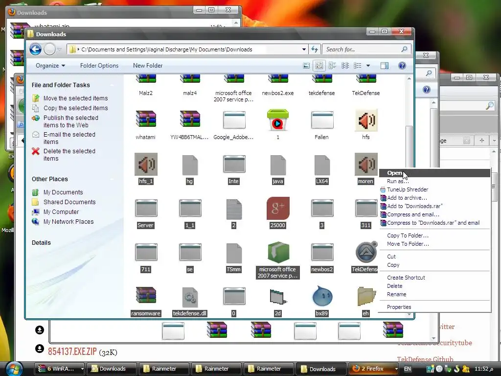Click Move the selected items link
Image resolution: width=501 pixels, height=376 pixels.
pos(76,98)
